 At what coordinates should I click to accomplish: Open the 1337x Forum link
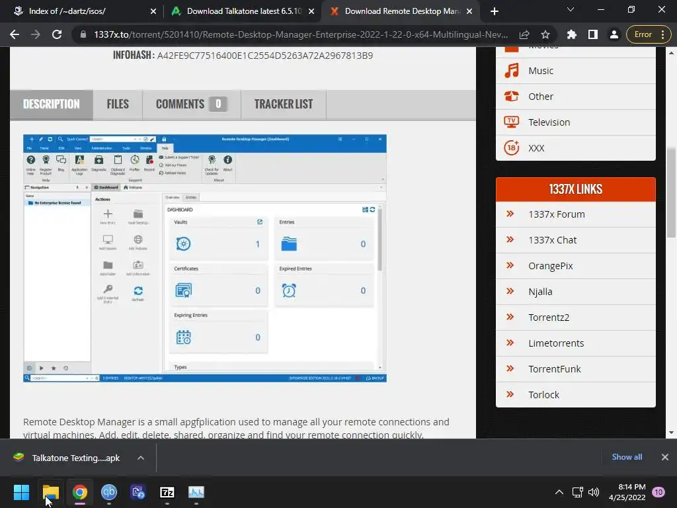tap(557, 214)
